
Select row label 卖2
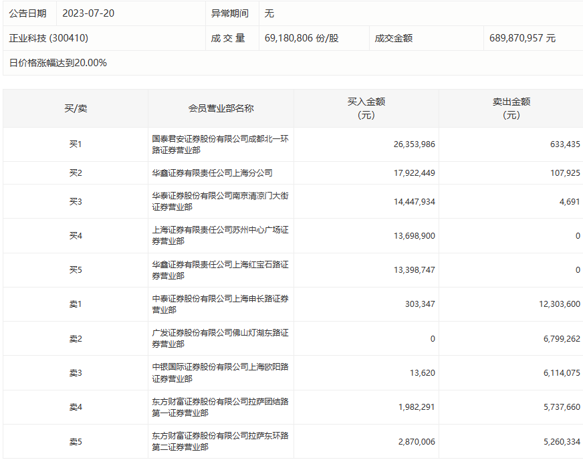click(x=76, y=338)
